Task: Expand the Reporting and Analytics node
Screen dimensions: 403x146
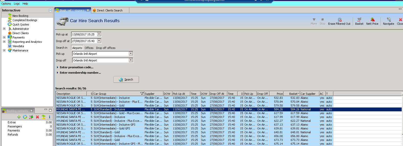Action: (4, 42)
